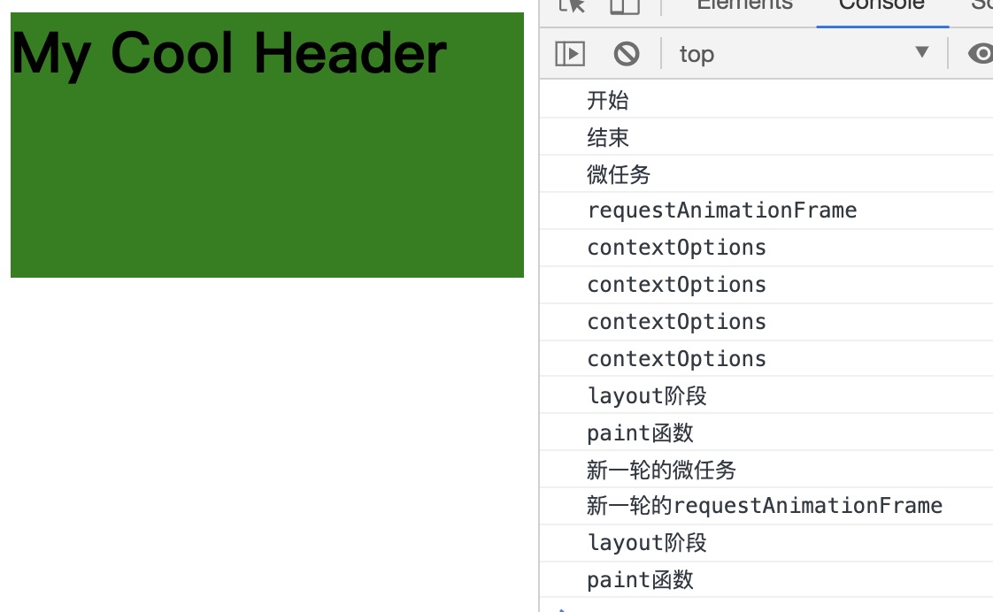Click the plain 'requestAnimationFrame' log entry
Screen dimensions: 993x612
pos(721,210)
